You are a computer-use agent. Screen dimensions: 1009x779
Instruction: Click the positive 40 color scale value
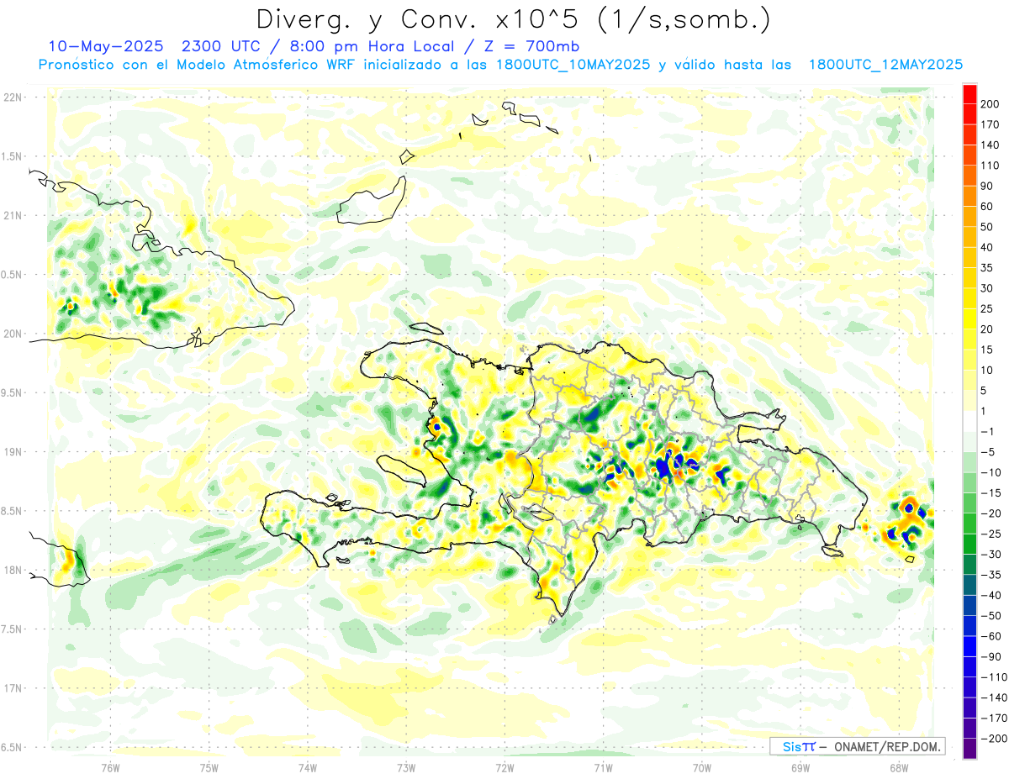tap(987, 247)
